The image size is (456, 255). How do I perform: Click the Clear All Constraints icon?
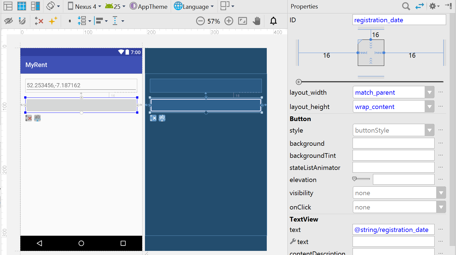39,21
